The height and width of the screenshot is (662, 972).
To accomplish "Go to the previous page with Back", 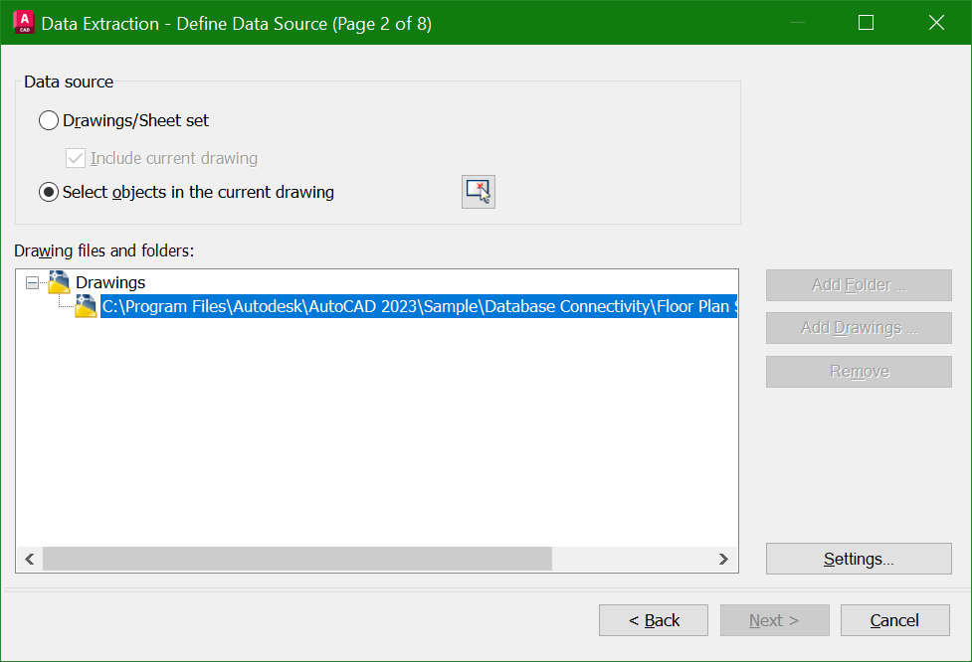I will [654, 620].
